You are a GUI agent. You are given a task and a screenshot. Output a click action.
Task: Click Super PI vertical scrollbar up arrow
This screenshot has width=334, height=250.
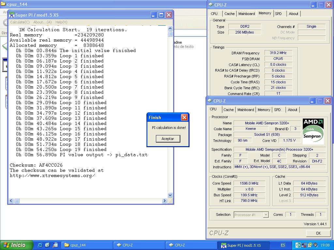point(170,28)
